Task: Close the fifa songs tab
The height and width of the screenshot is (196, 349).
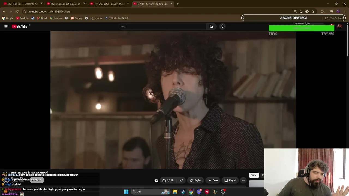Action: click(85, 4)
